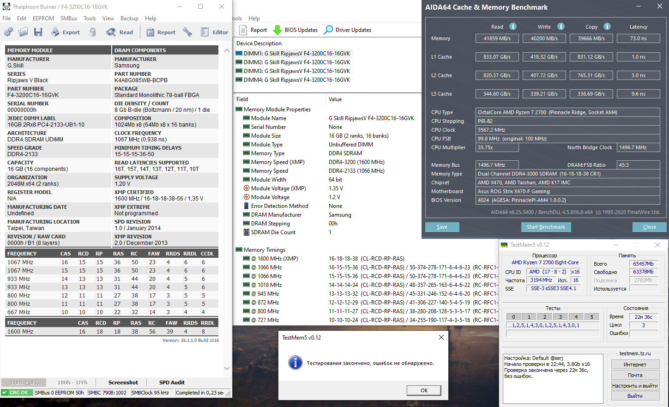The image size is (669, 407).
Task: Click Start Benchmark button in AIDA64
Action: tap(546, 227)
